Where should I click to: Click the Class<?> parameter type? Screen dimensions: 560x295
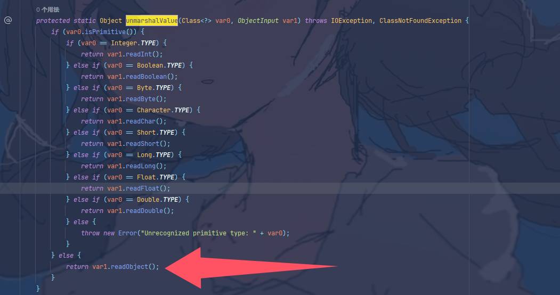point(197,21)
